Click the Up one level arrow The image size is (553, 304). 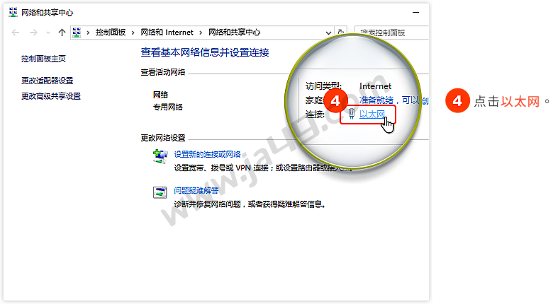[62, 33]
